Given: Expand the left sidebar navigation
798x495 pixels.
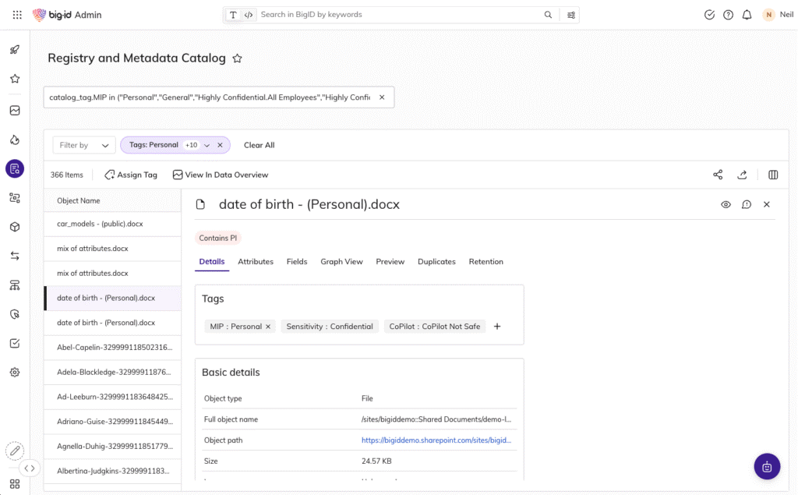Looking at the screenshot, I should pyautogui.click(x=30, y=468).
